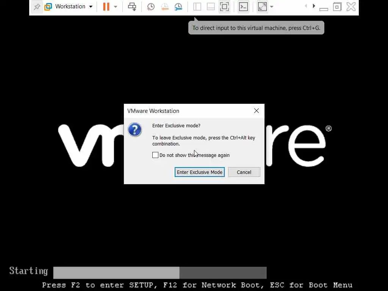Screen dimensions: 388x291
Task: Click the blue question mark icon
Action: pos(135,130)
